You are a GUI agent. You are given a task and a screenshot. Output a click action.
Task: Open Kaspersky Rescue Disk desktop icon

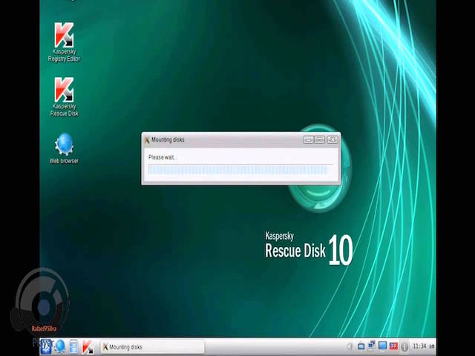coord(64,96)
